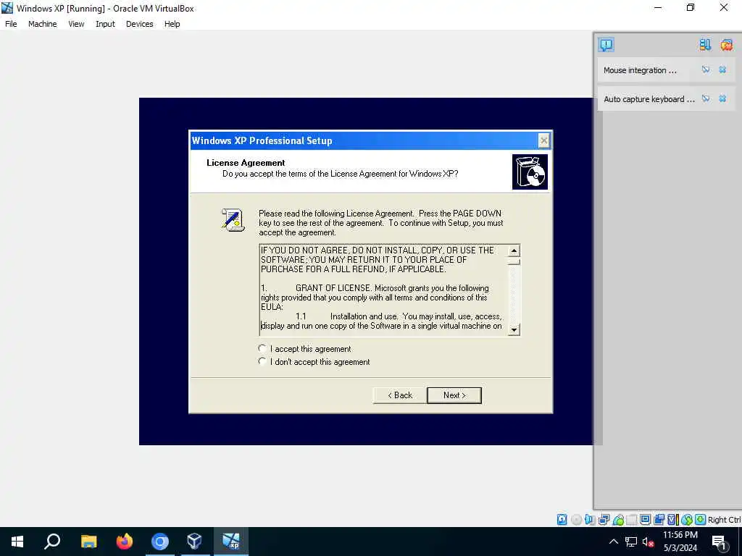Screen dimensions: 742x556
Task: Select 'I accept this agreement'
Action: coord(305,349)
